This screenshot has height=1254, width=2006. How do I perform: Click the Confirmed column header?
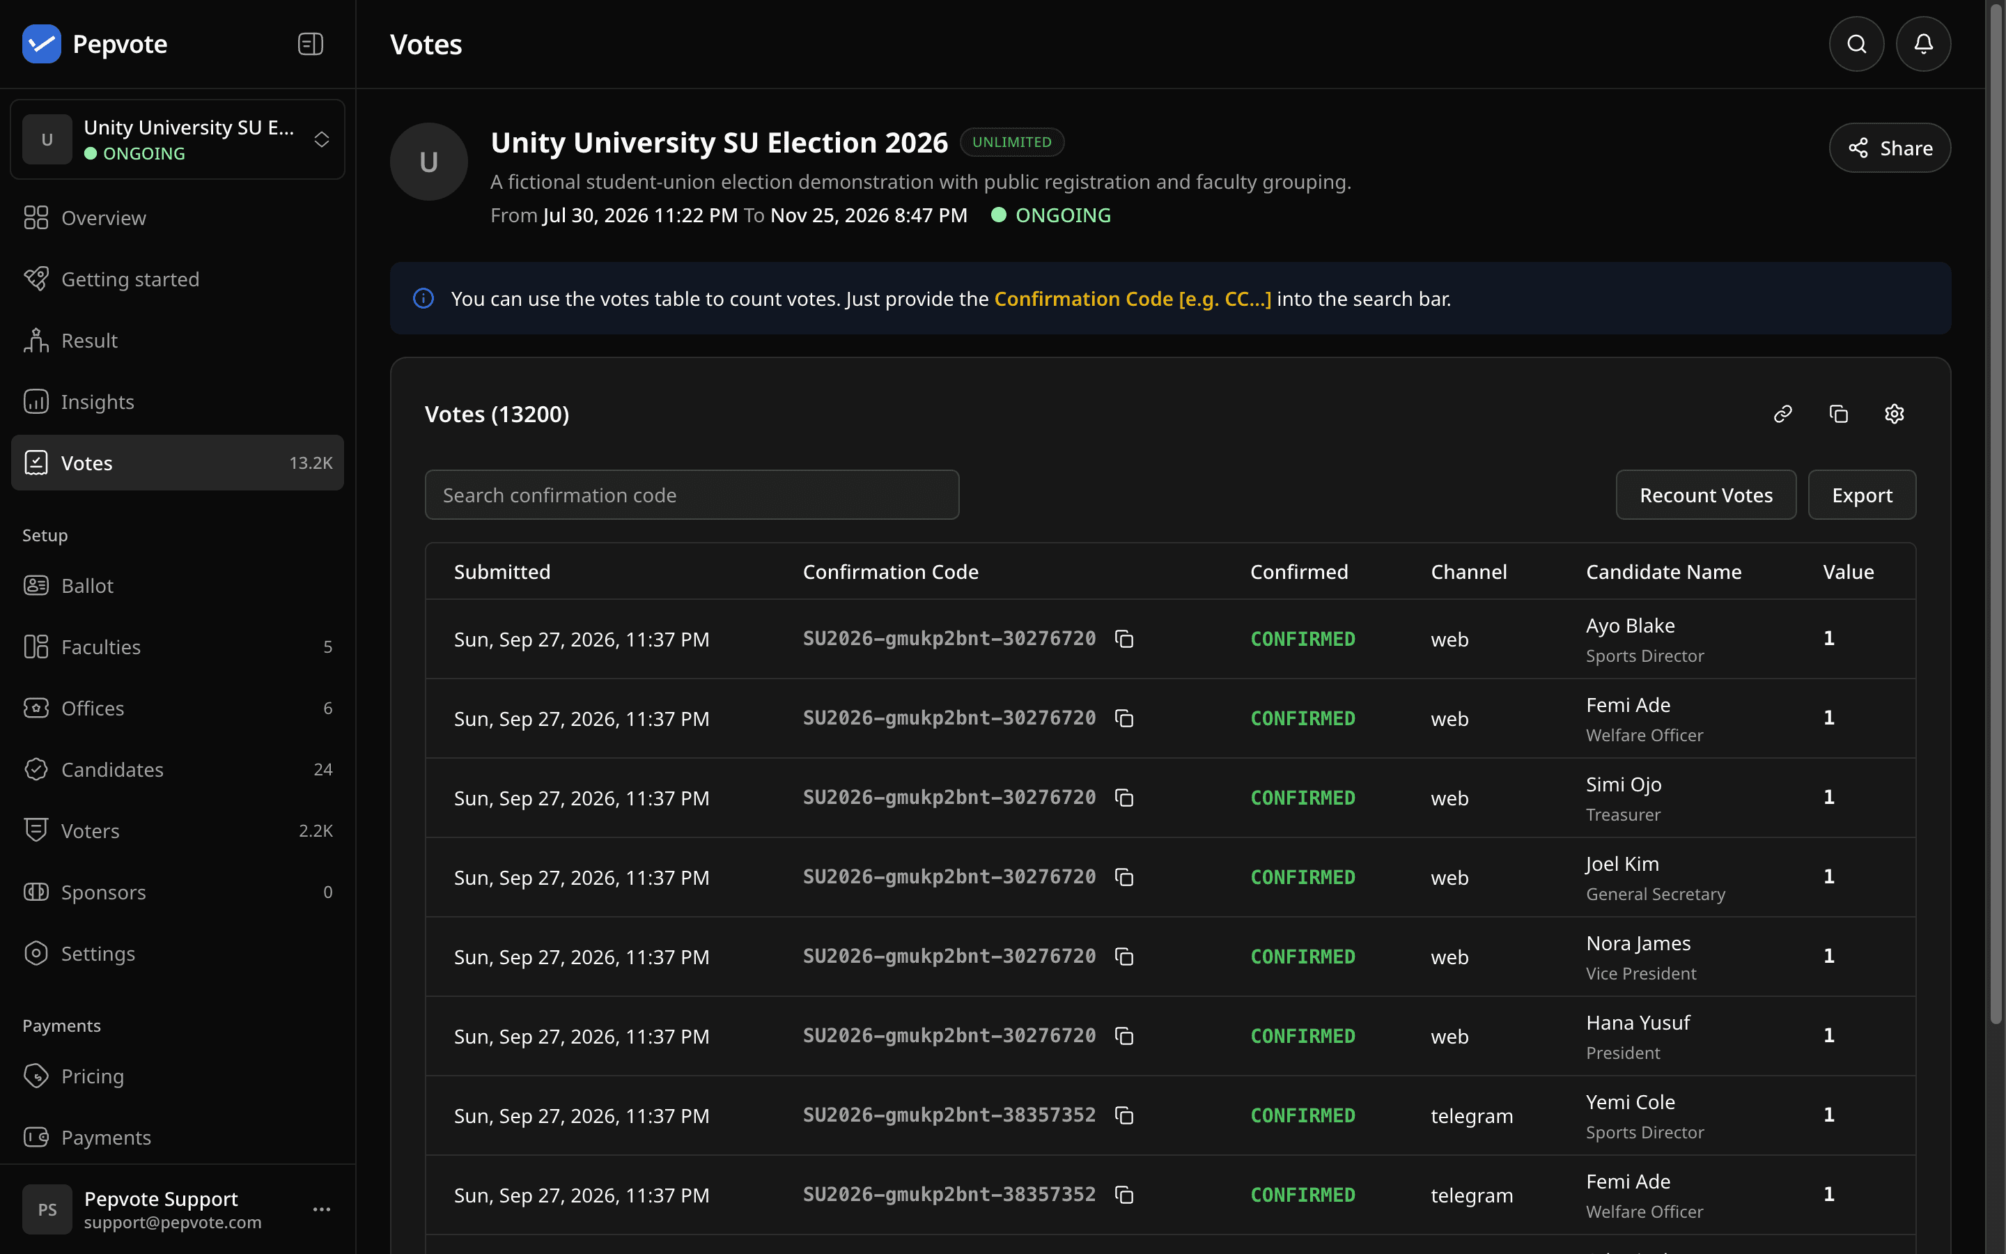tap(1299, 571)
